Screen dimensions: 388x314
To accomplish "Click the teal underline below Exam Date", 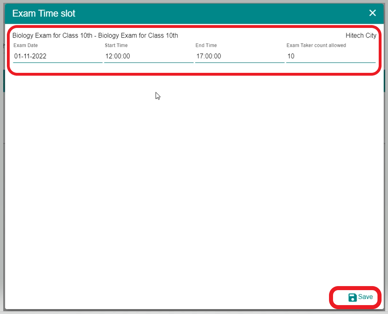I will (x=57, y=63).
